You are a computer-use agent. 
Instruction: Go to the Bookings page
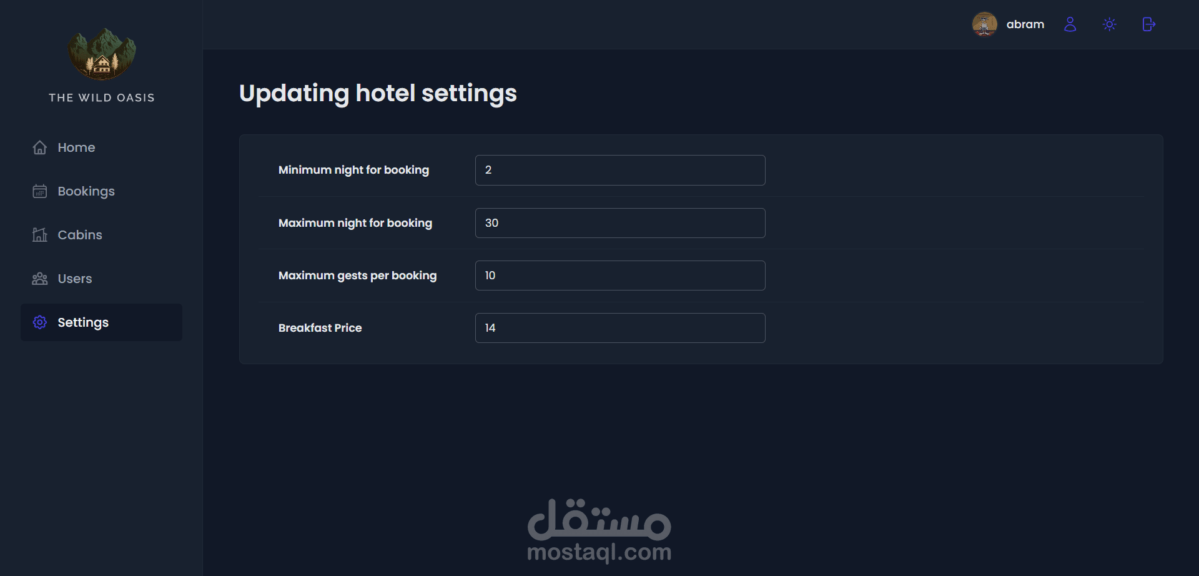[86, 191]
